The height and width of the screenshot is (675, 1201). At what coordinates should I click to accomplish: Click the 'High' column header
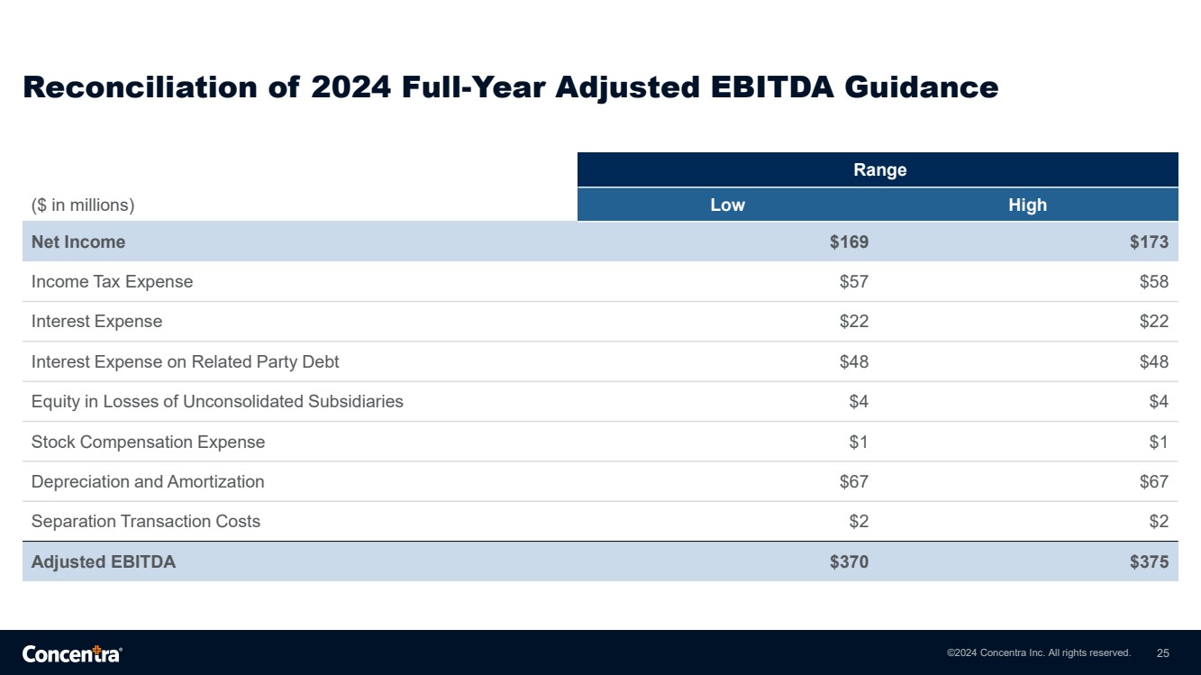coord(1028,205)
